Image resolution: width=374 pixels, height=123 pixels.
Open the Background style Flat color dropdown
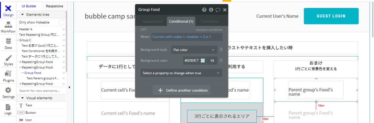pos(194,50)
